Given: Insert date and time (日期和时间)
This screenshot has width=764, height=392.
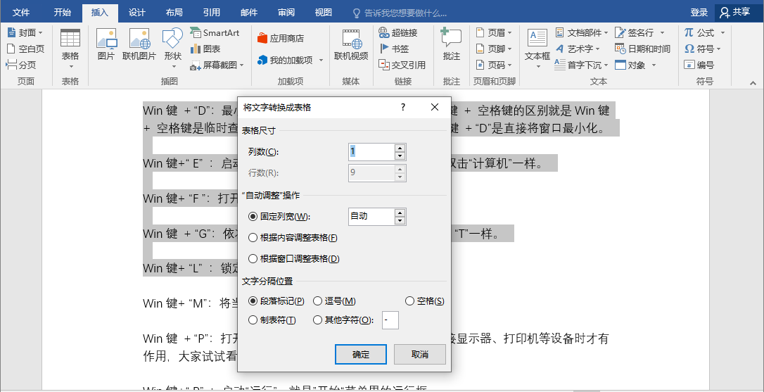Looking at the screenshot, I should coord(643,49).
